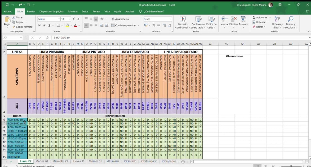This screenshot has width=311, height=167.
Task: Open Estilos de celda gallery
Action: (211, 22)
